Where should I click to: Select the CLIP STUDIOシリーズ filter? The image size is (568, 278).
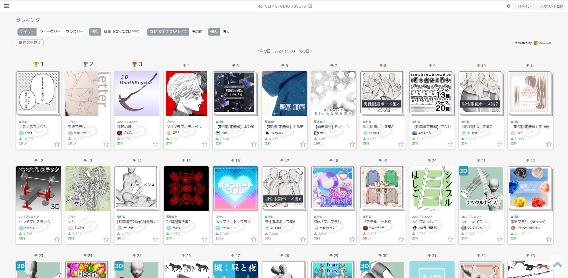click(x=168, y=32)
